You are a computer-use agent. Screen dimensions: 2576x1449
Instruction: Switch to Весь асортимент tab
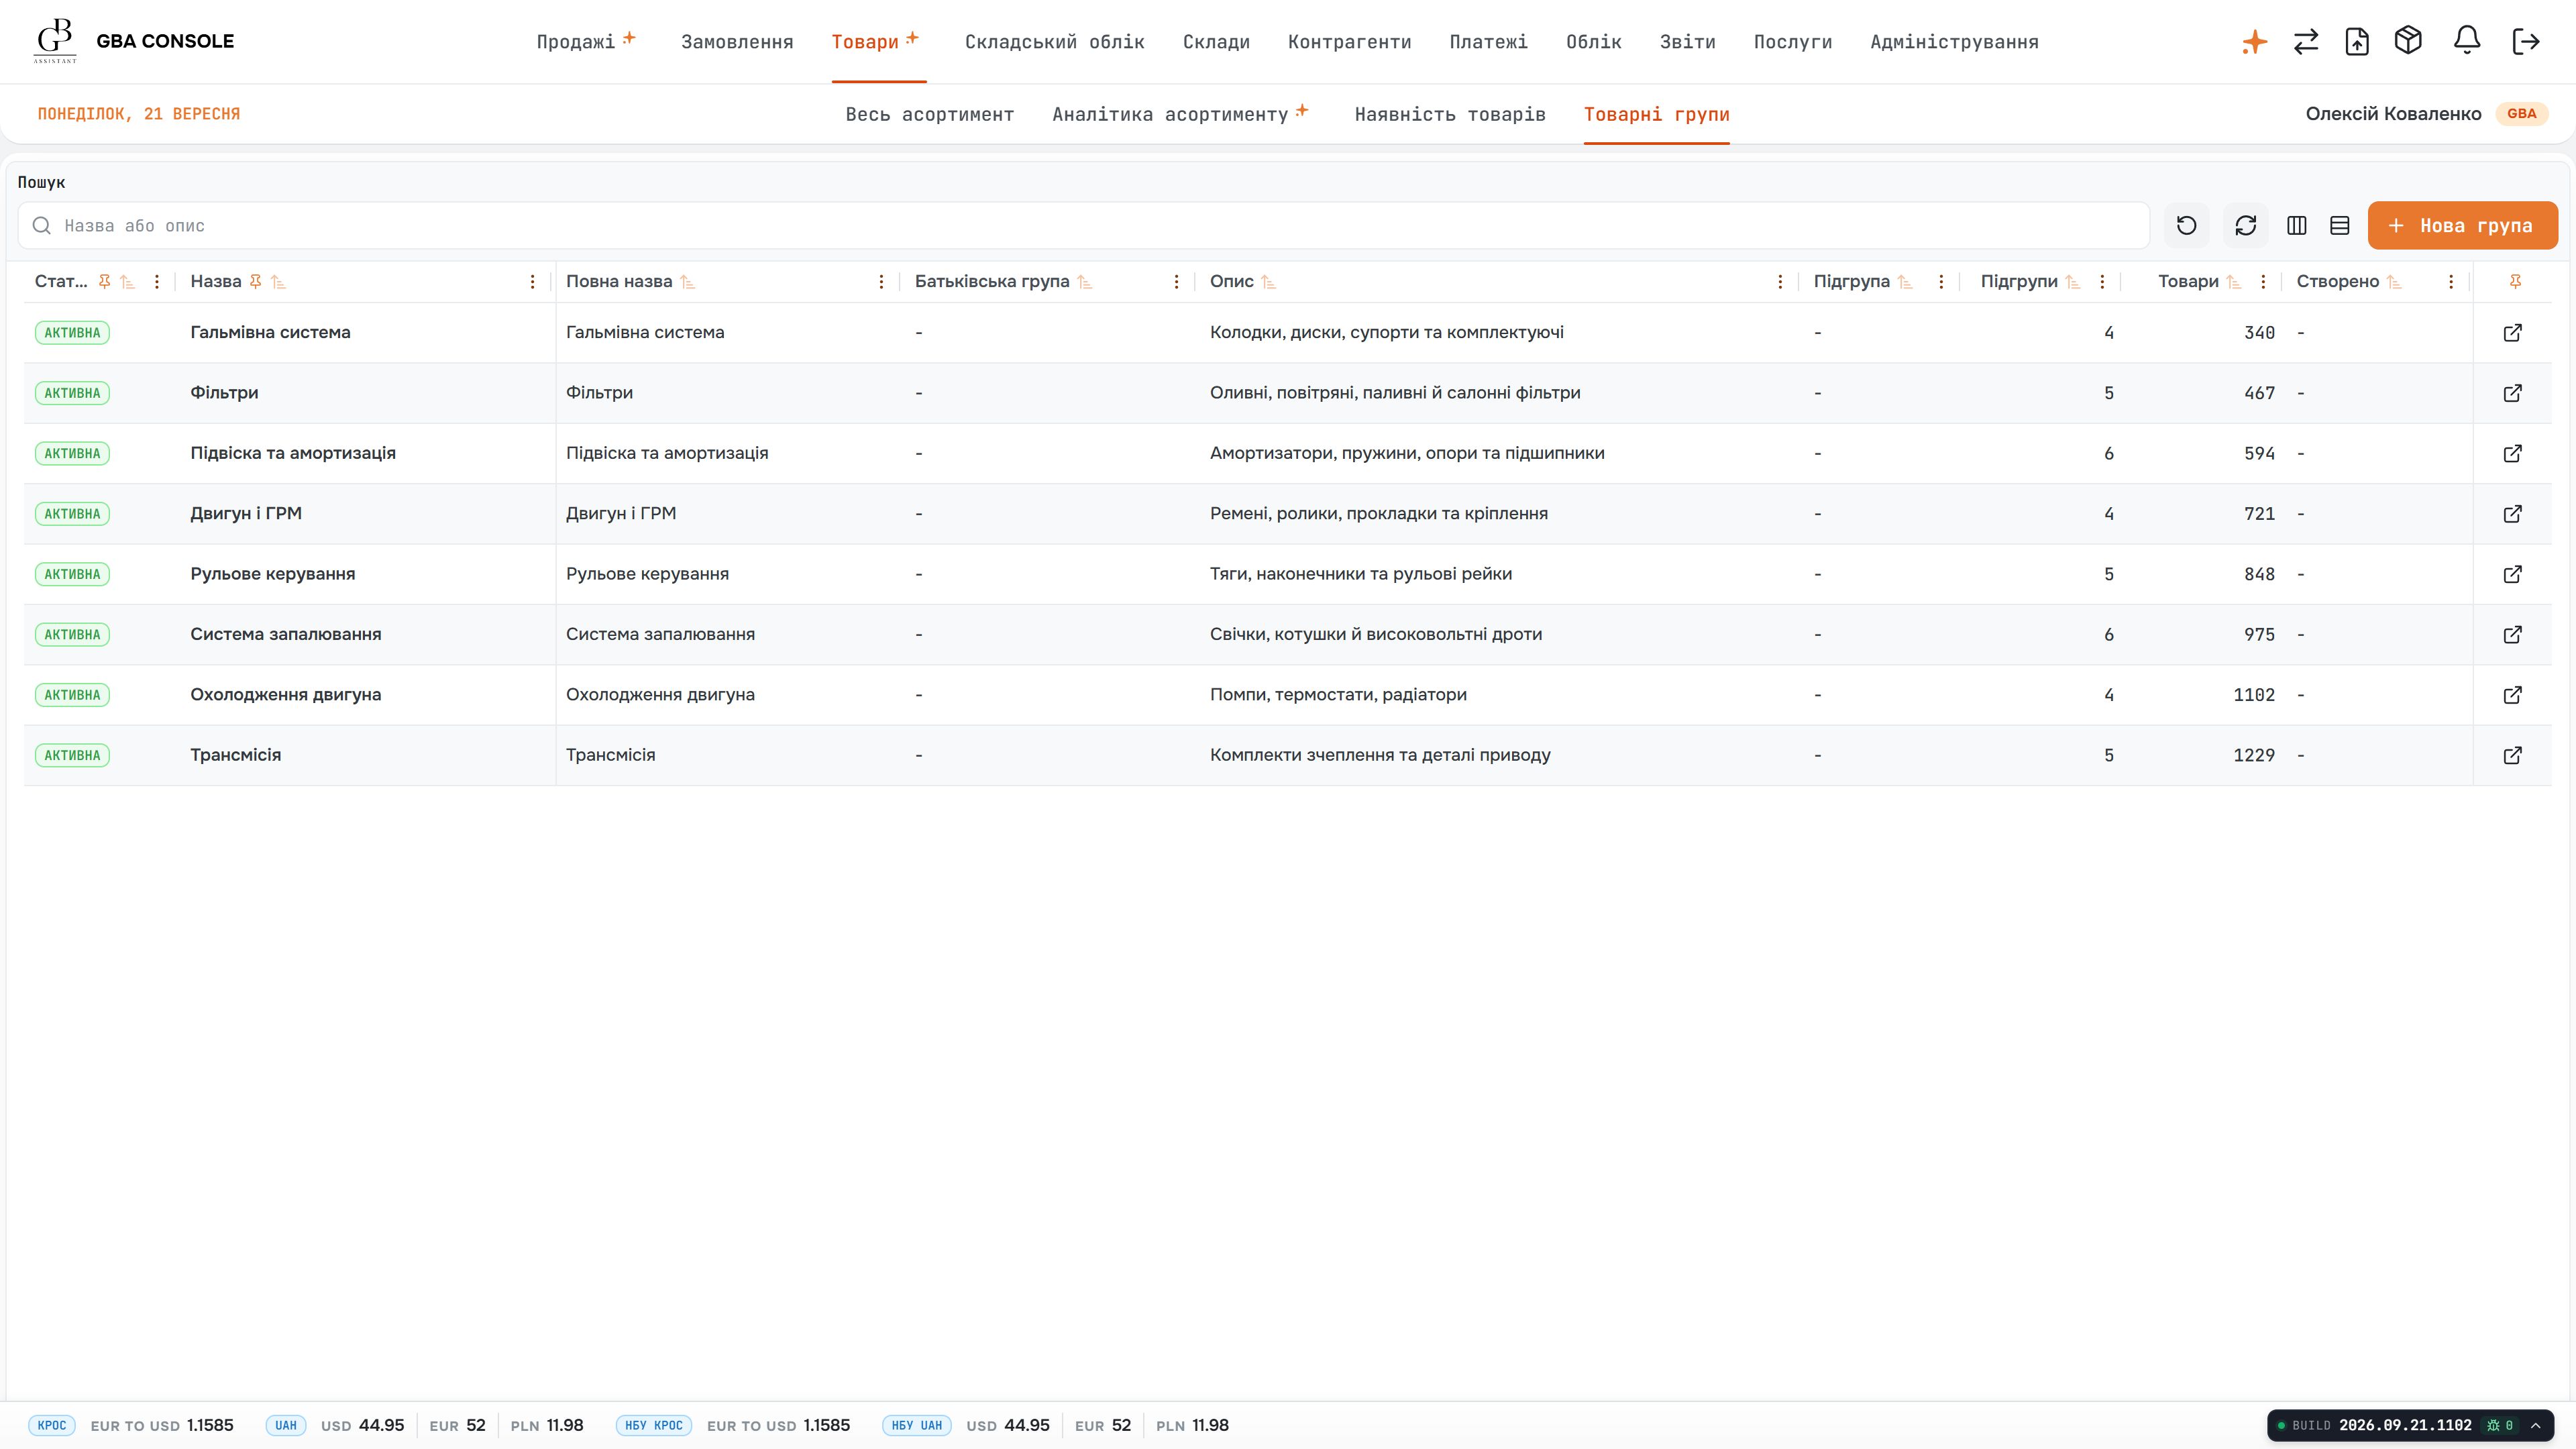[x=929, y=115]
